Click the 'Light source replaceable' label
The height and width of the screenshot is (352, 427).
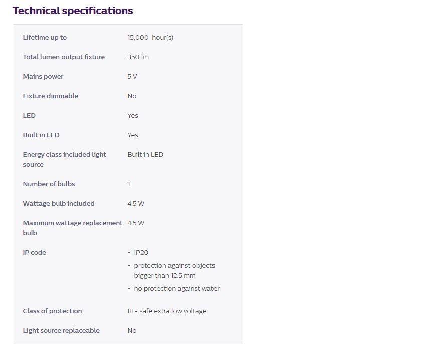pyautogui.click(x=61, y=331)
